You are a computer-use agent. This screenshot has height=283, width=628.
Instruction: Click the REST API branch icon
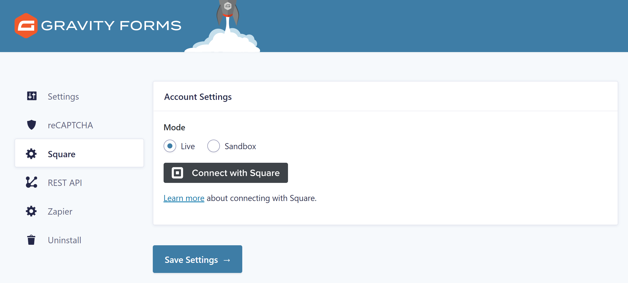31,182
